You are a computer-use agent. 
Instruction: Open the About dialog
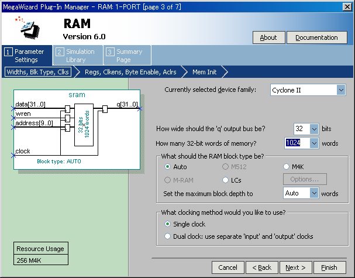[268, 37]
